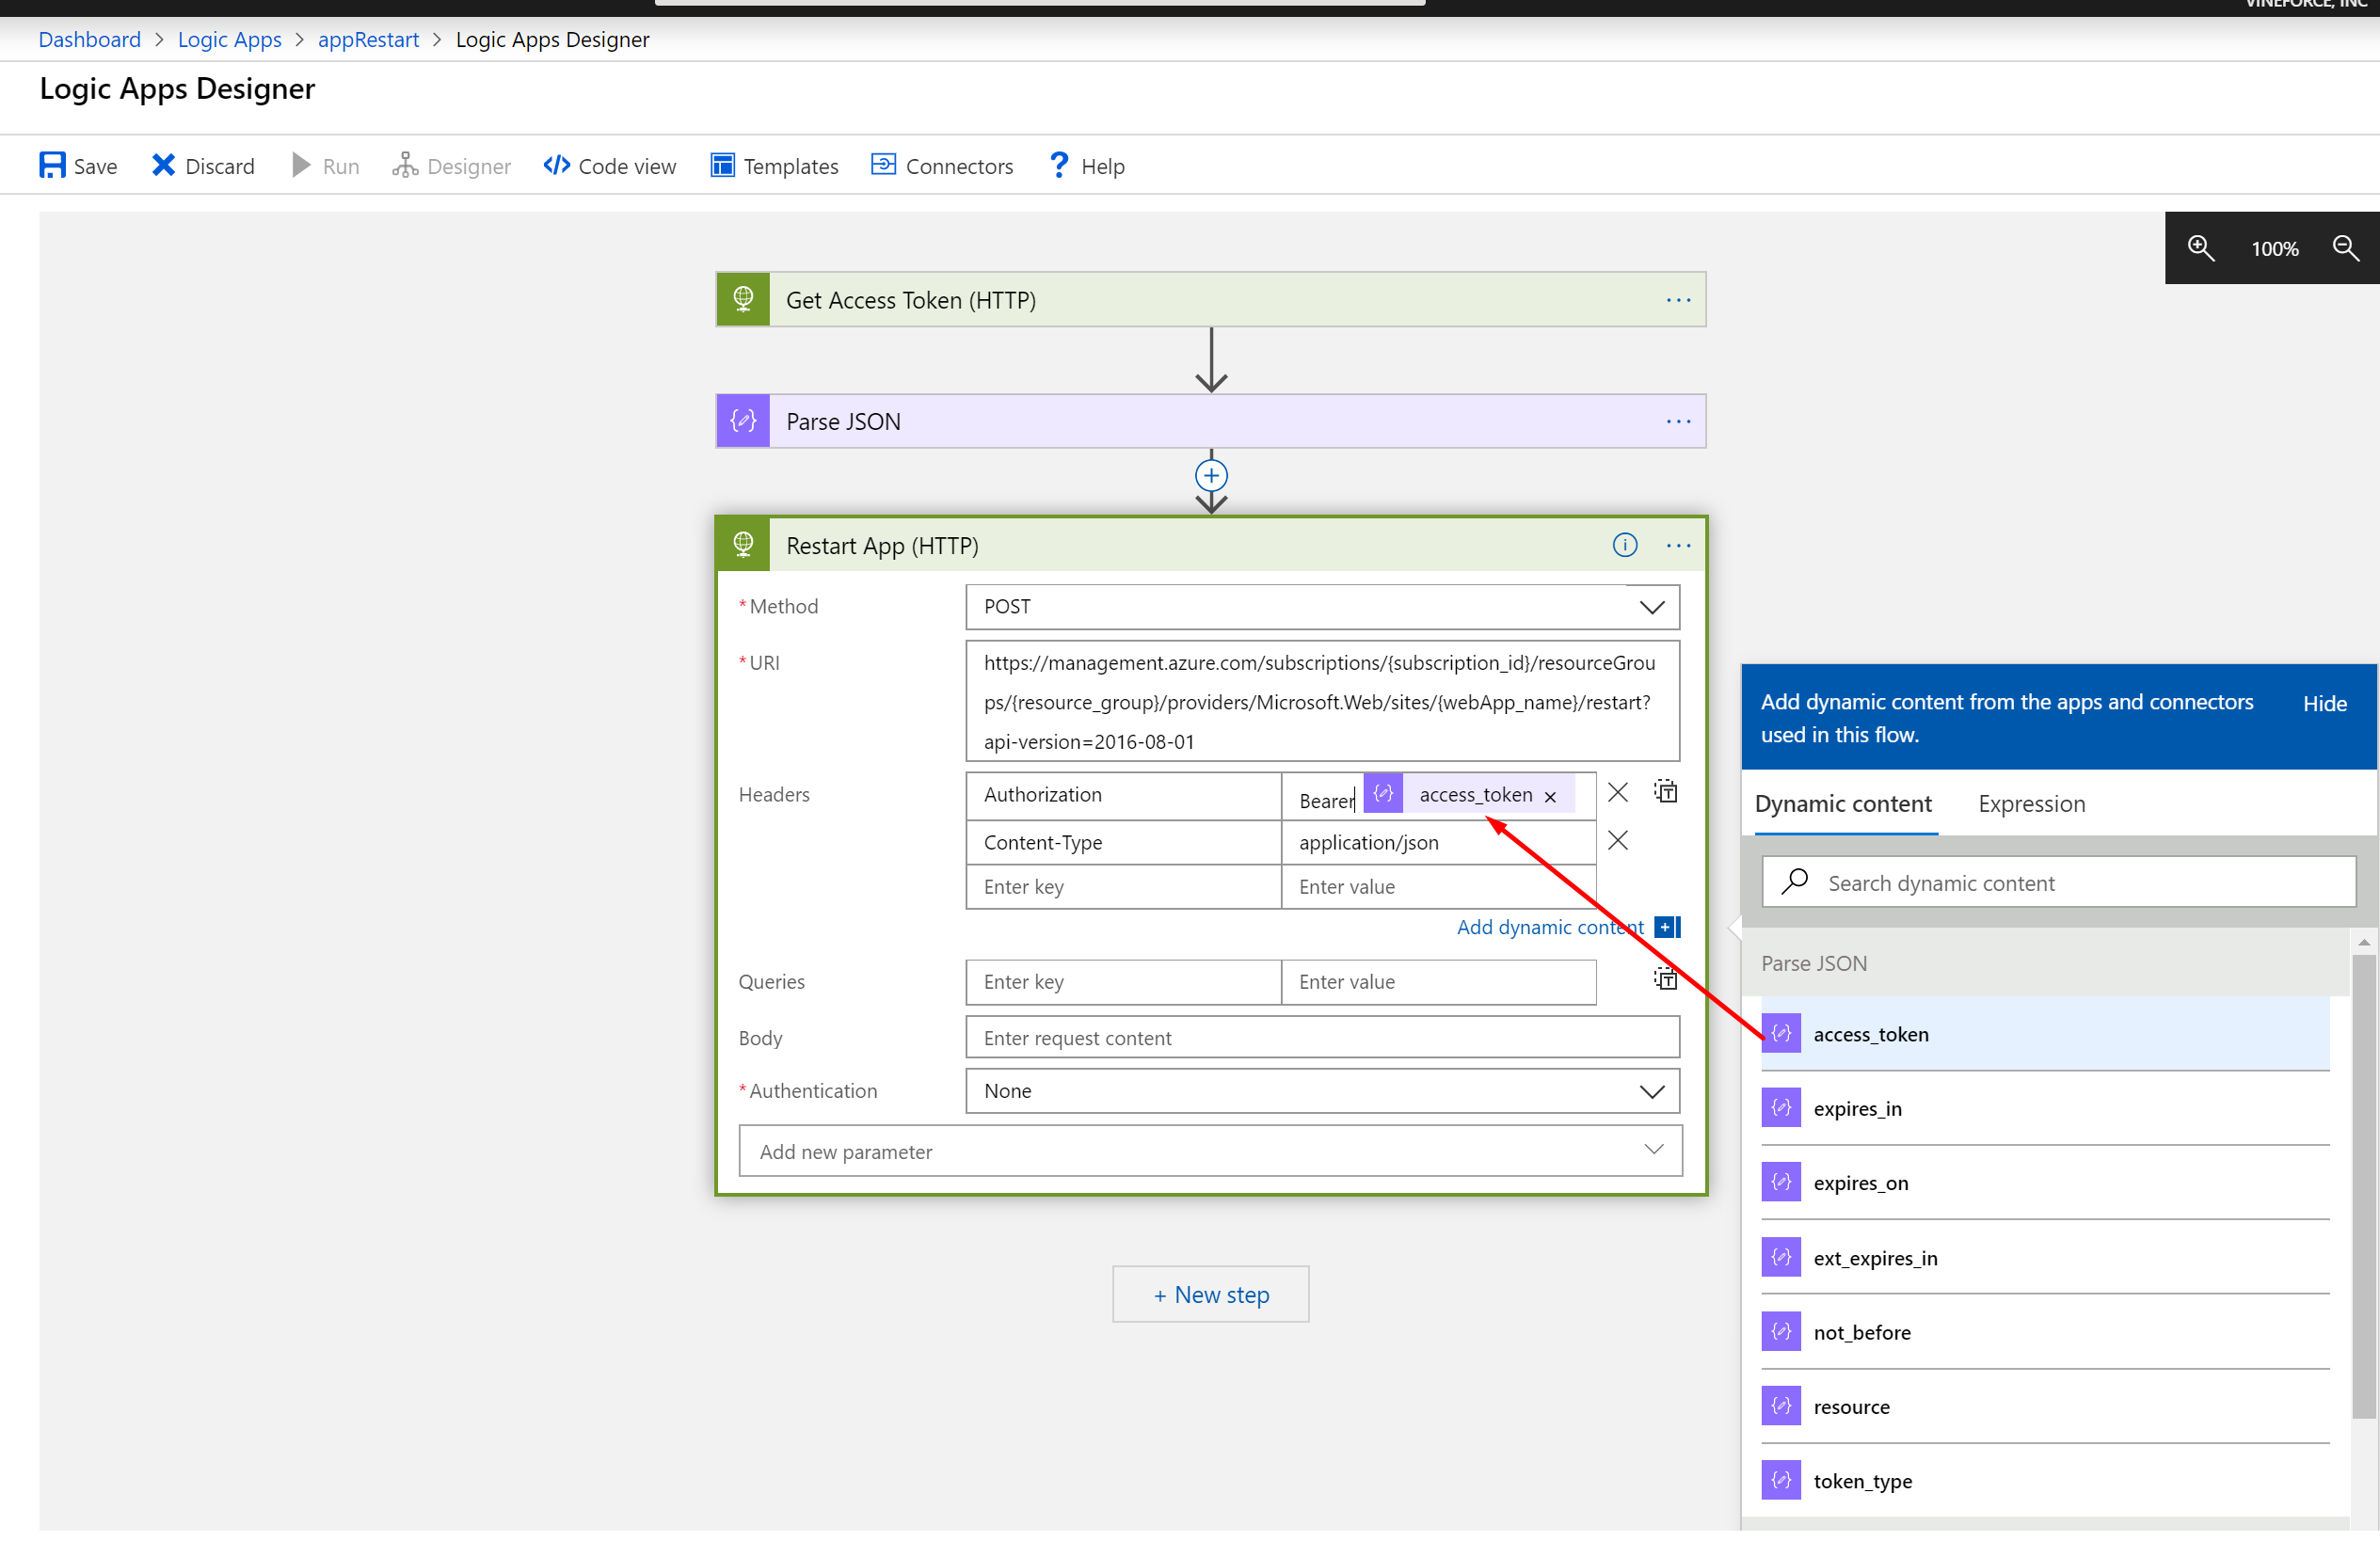2380x1541 pixels.
Task: Save the logic app workflow
Action: (x=78, y=166)
